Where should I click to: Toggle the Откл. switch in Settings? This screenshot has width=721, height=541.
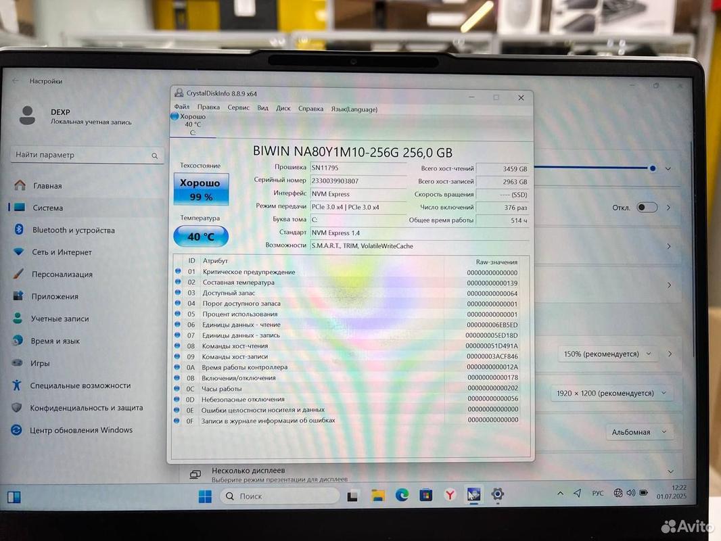(647, 208)
